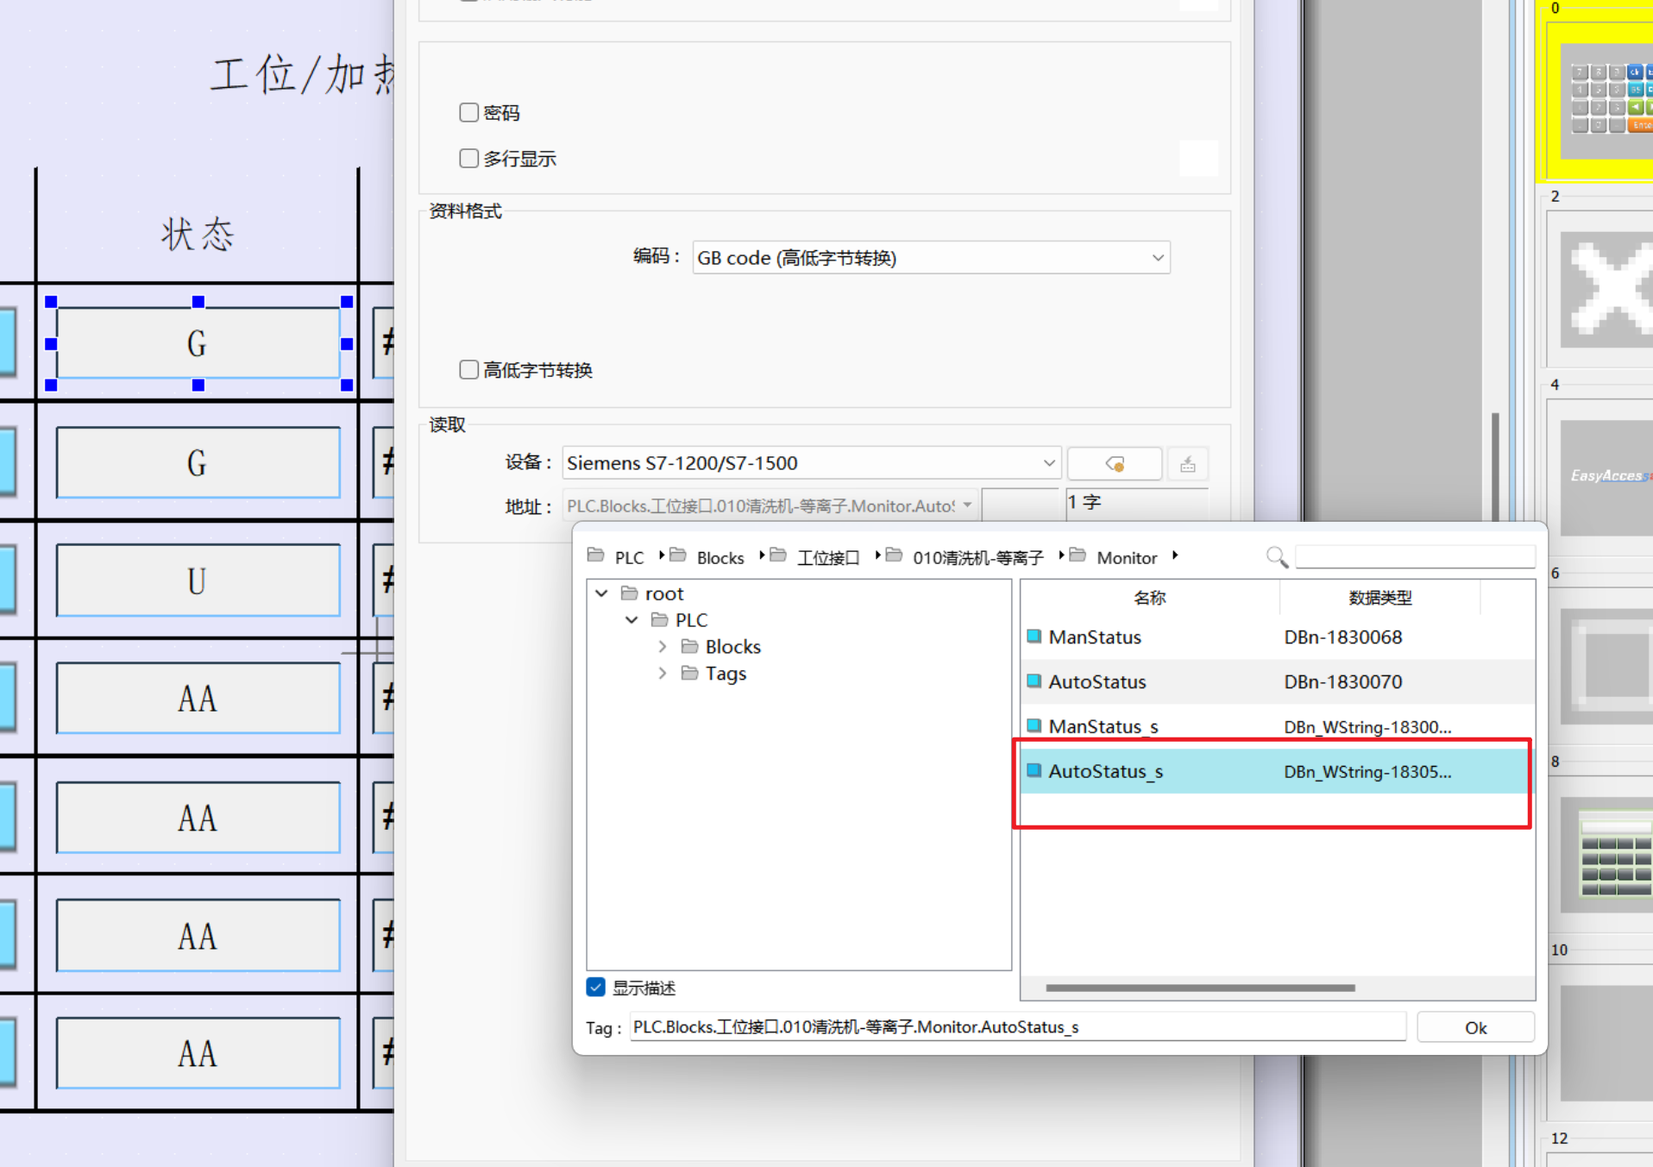Screen dimensions: 1653x1167
Task: Click the Tags folder icon in tree
Action: 689,674
